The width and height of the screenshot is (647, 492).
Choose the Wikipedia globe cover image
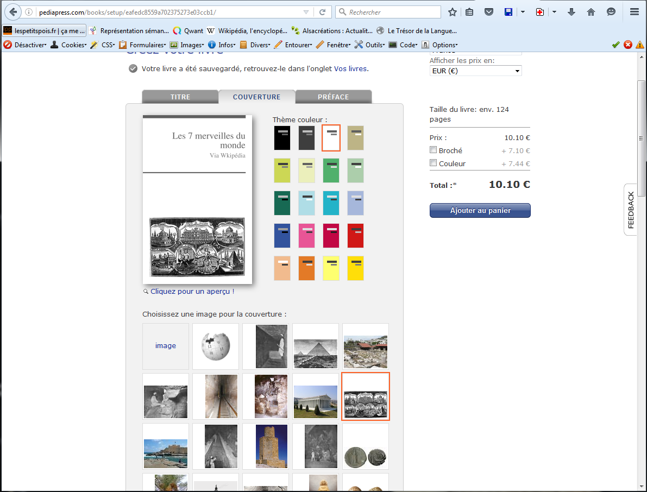coord(216,346)
